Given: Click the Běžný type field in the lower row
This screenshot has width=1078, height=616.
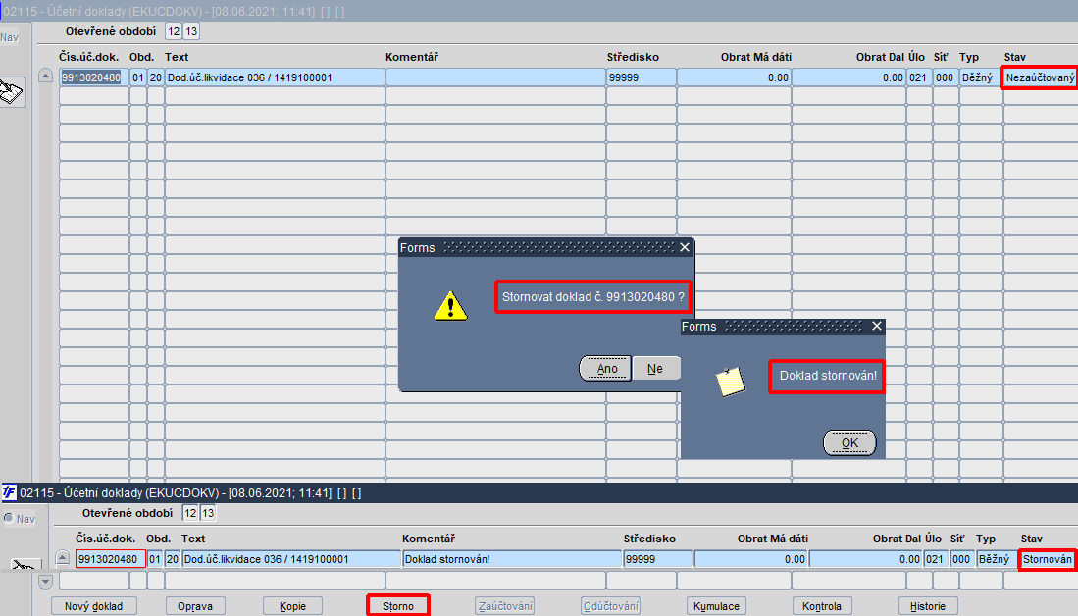Looking at the screenshot, I should 997,559.
